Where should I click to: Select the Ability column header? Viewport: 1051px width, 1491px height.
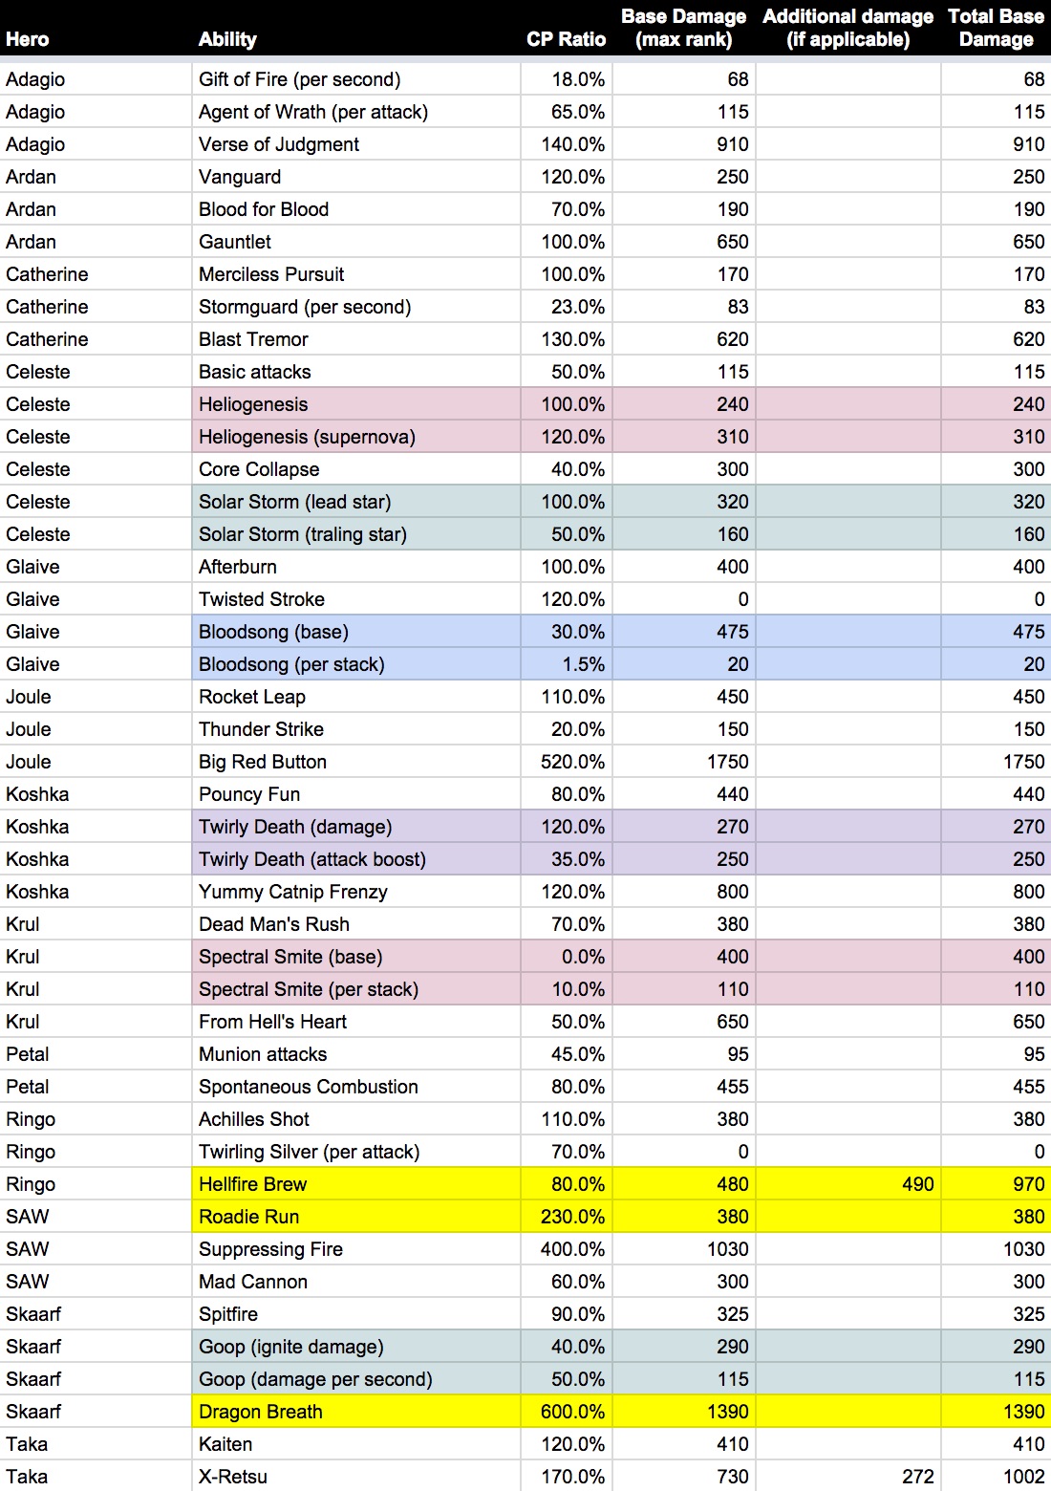pos(356,29)
